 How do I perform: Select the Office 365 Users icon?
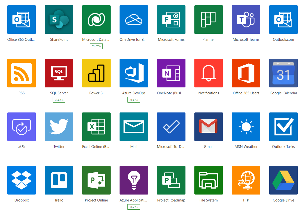(x=246, y=73)
